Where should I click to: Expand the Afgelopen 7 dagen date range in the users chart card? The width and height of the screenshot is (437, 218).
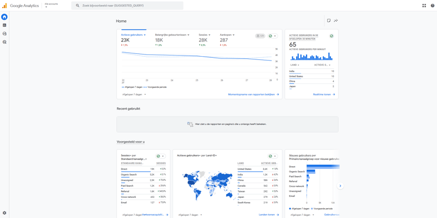tap(134, 94)
